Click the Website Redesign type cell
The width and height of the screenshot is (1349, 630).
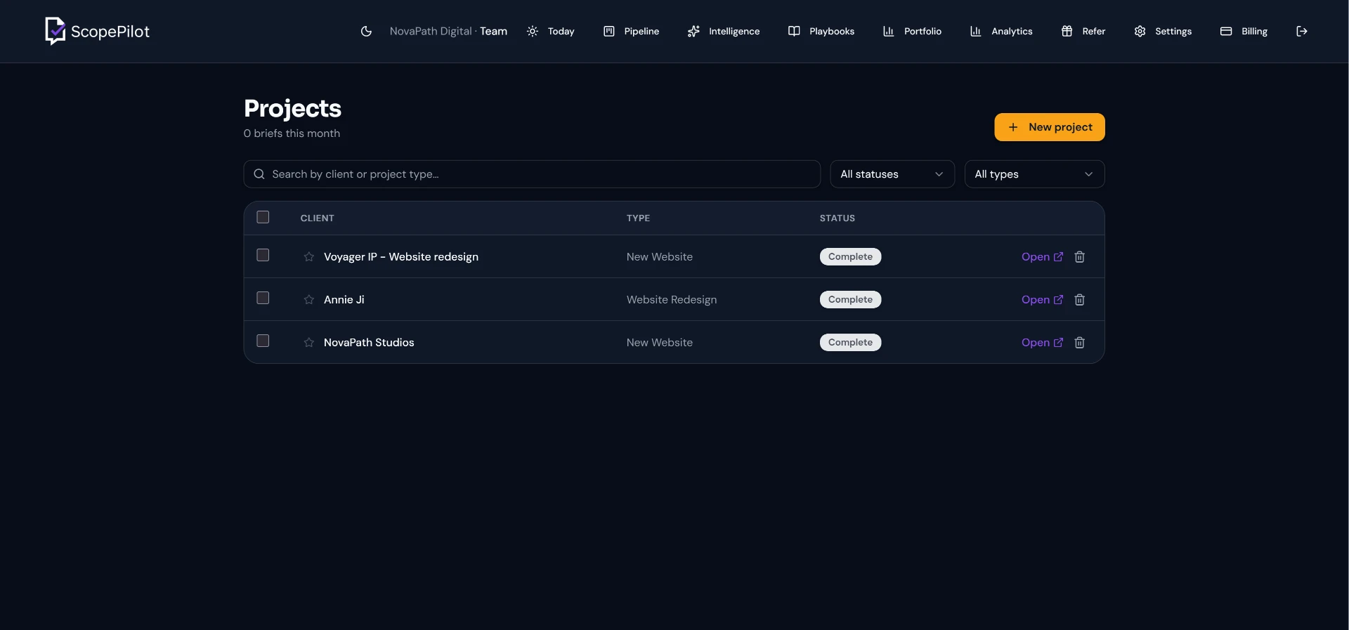pyautogui.click(x=672, y=300)
